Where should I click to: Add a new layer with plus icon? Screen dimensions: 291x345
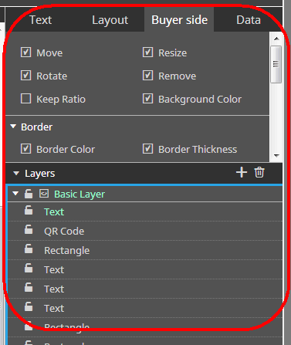coord(242,172)
